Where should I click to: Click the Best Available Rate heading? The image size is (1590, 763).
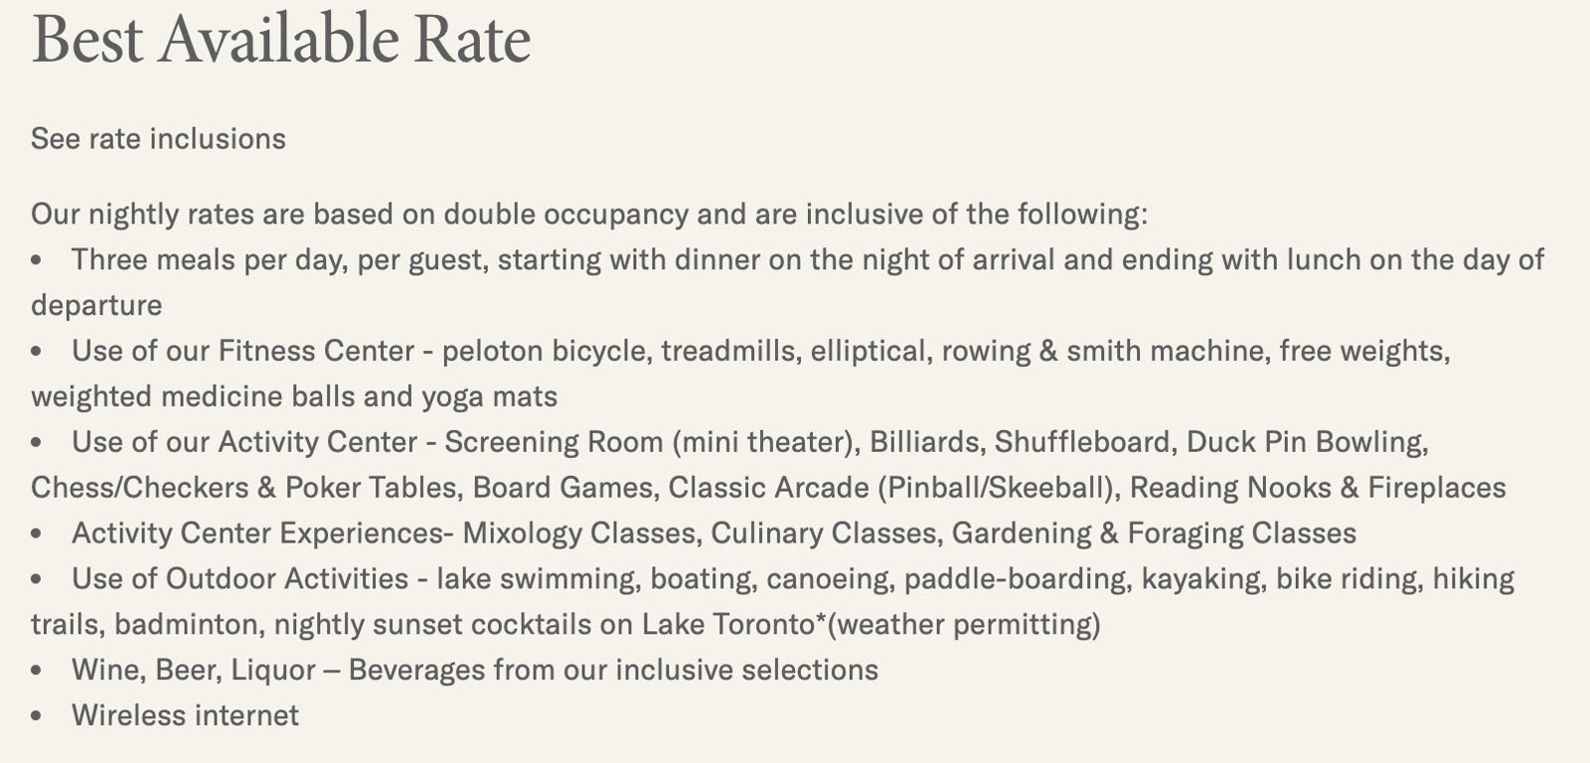(x=280, y=40)
